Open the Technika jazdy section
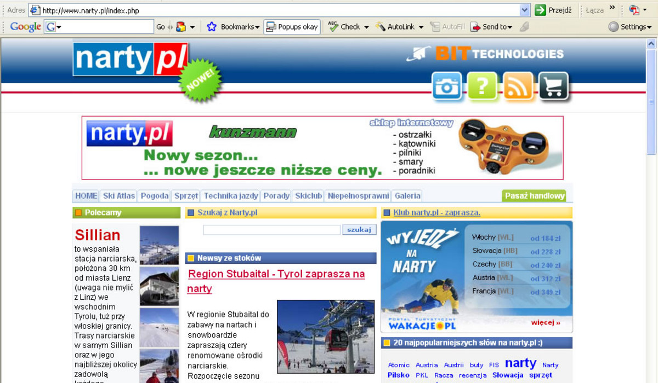This screenshot has height=383, width=658. (230, 195)
